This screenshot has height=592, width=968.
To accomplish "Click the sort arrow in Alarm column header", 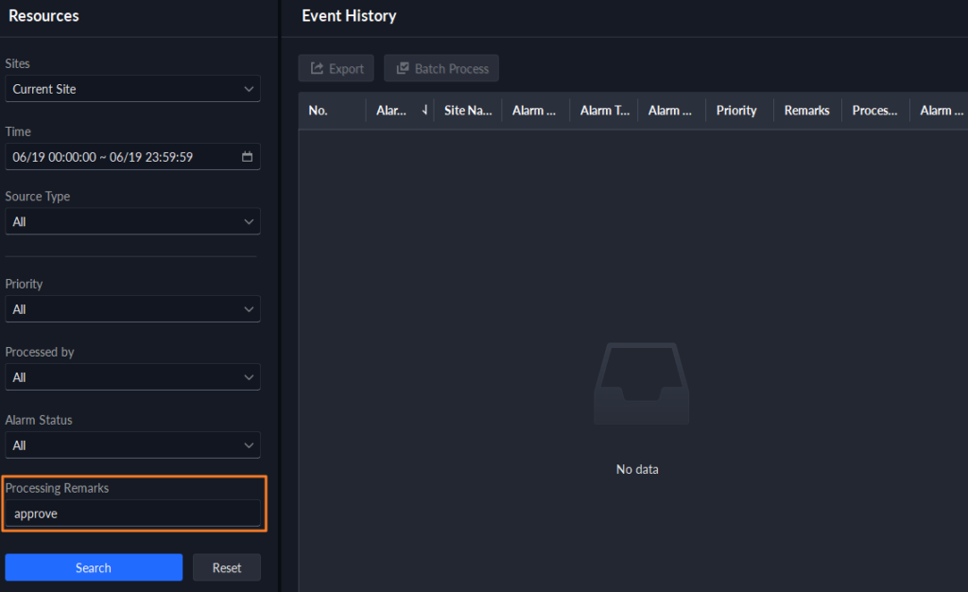I will [424, 111].
